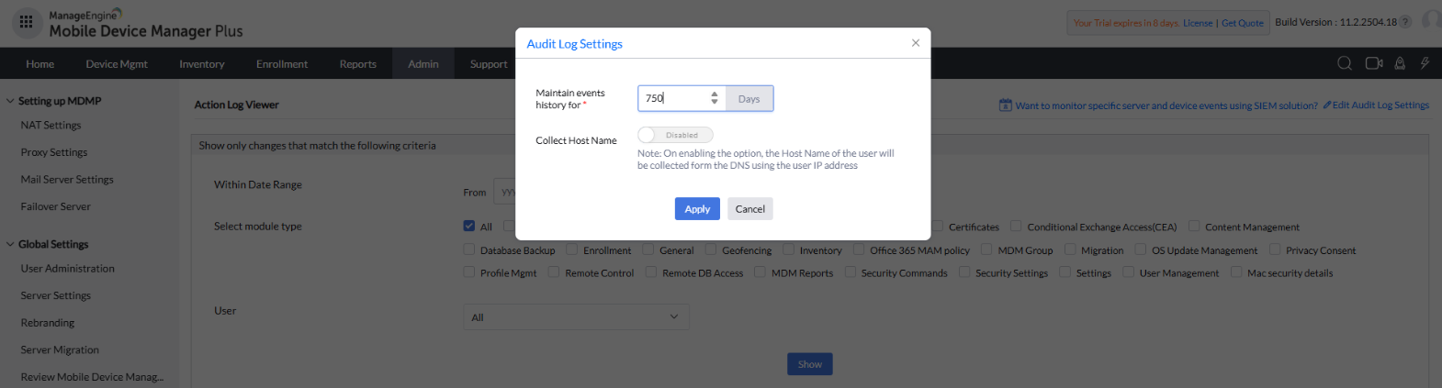This screenshot has height=388, width=1442.
Task: Open the app grid launcher icon
Action: tap(26, 22)
